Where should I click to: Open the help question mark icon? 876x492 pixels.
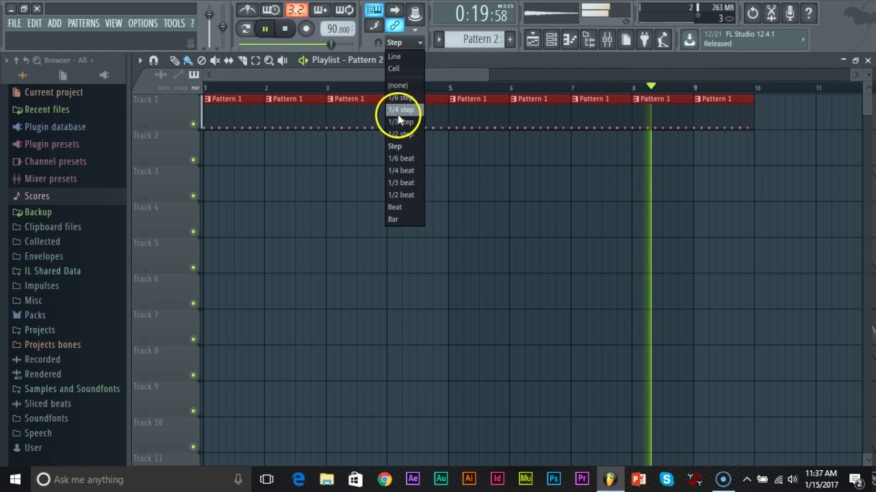pos(808,12)
